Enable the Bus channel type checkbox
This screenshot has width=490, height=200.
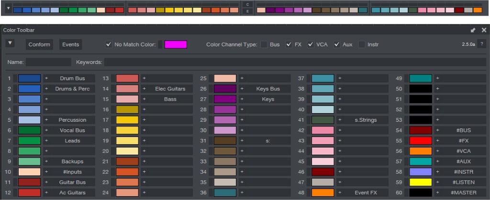click(x=264, y=44)
